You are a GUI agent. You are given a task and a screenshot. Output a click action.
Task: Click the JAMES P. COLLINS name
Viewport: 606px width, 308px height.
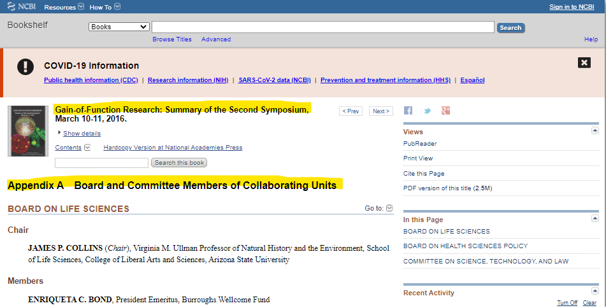(65, 248)
